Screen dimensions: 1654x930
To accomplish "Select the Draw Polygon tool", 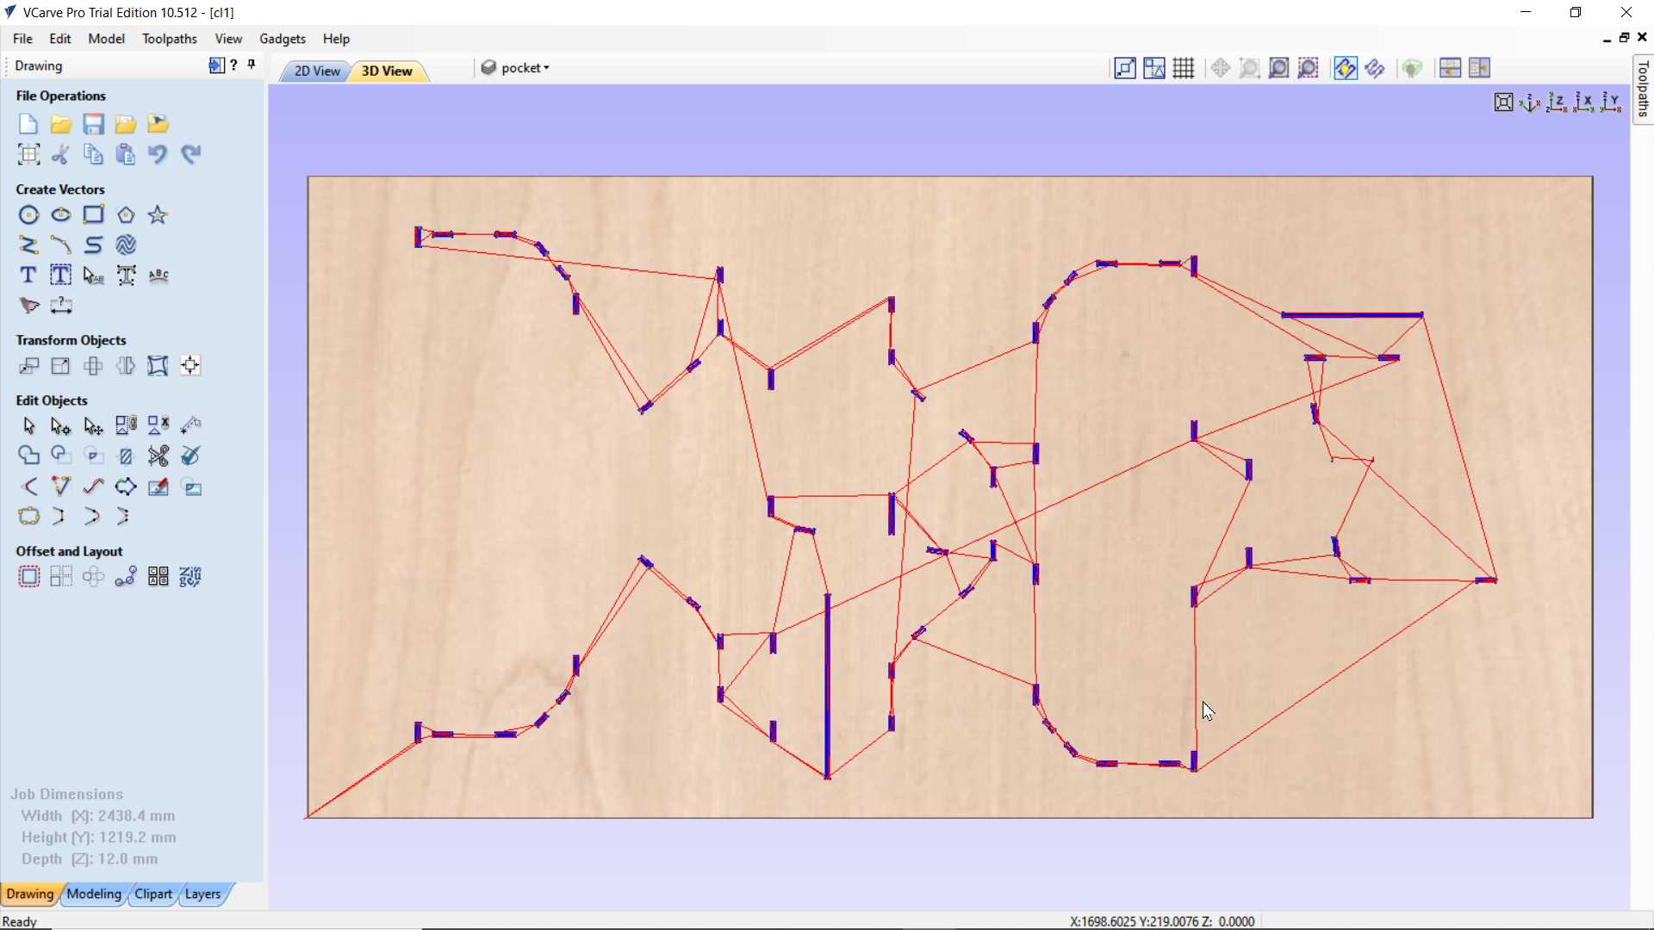I will point(126,215).
